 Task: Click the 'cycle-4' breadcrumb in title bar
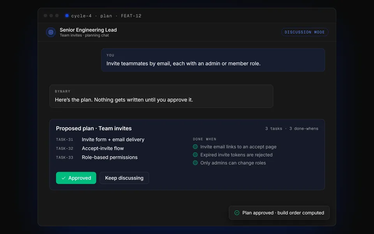click(x=81, y=16)
